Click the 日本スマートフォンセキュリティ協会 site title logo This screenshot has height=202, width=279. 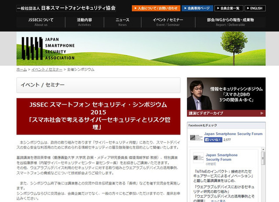[x=66, y=8]
